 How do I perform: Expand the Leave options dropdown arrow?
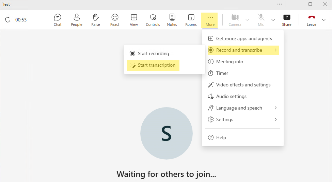(323, 20)
